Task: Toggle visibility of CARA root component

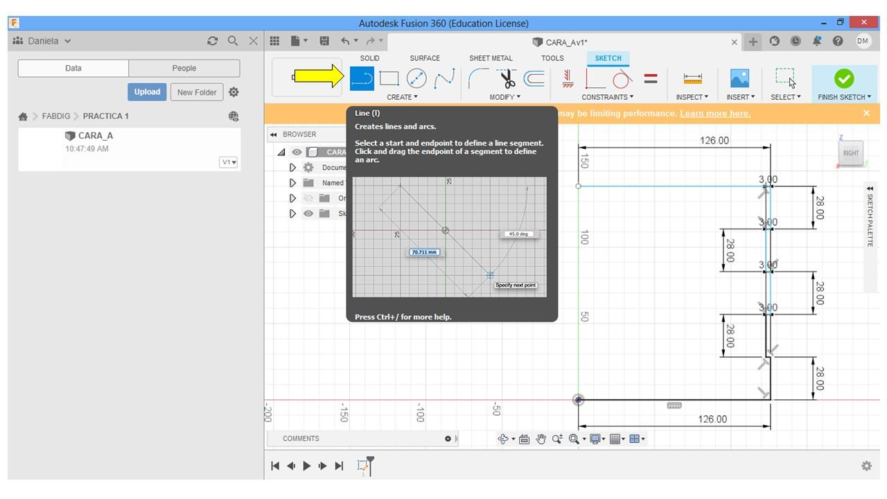Action: [x=296, y=152]
